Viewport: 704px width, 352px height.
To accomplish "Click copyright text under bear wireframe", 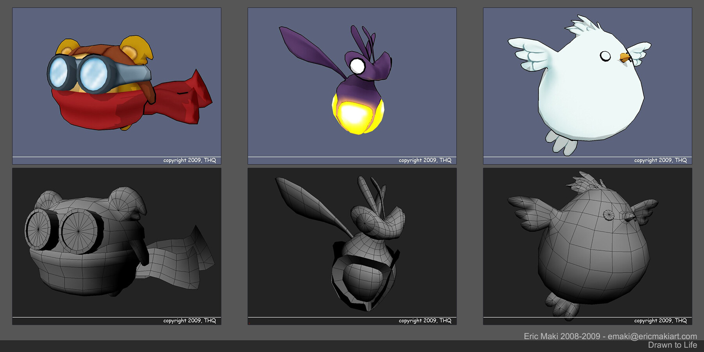I will [x=189, y=321].
